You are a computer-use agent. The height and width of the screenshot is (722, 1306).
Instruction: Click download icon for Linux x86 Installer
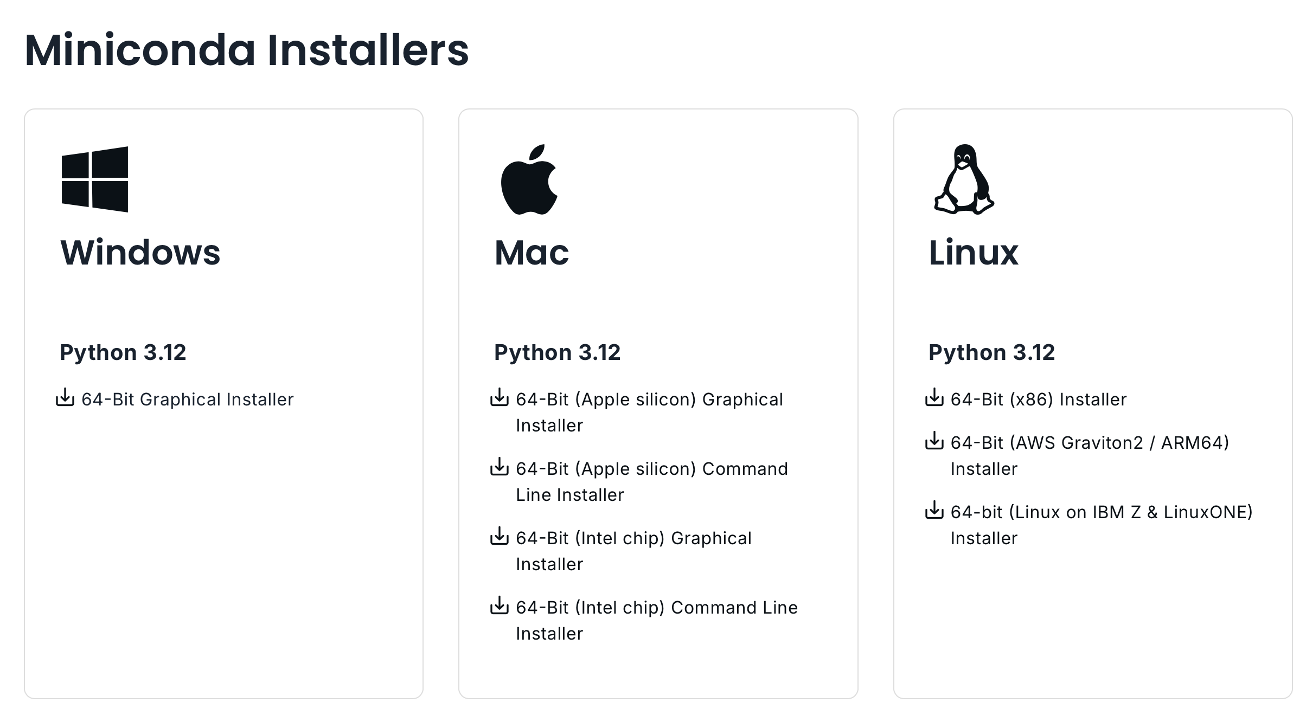pos(934,397)
